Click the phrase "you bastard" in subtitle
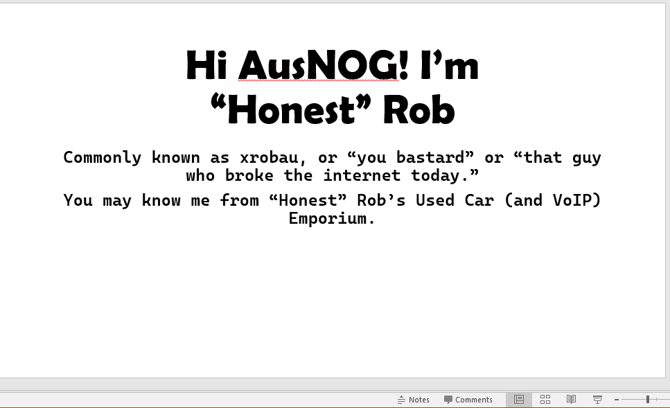Viewport: 670px width, 408px height. click(x=411, y=158)
